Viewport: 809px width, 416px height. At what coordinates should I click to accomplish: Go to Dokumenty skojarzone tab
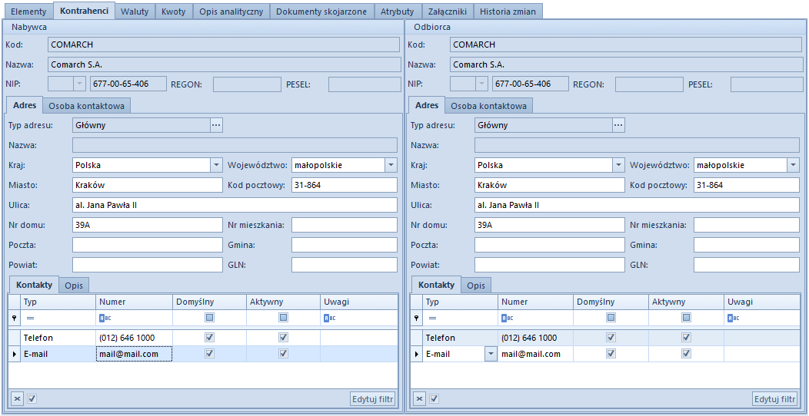tap(321, 11)
